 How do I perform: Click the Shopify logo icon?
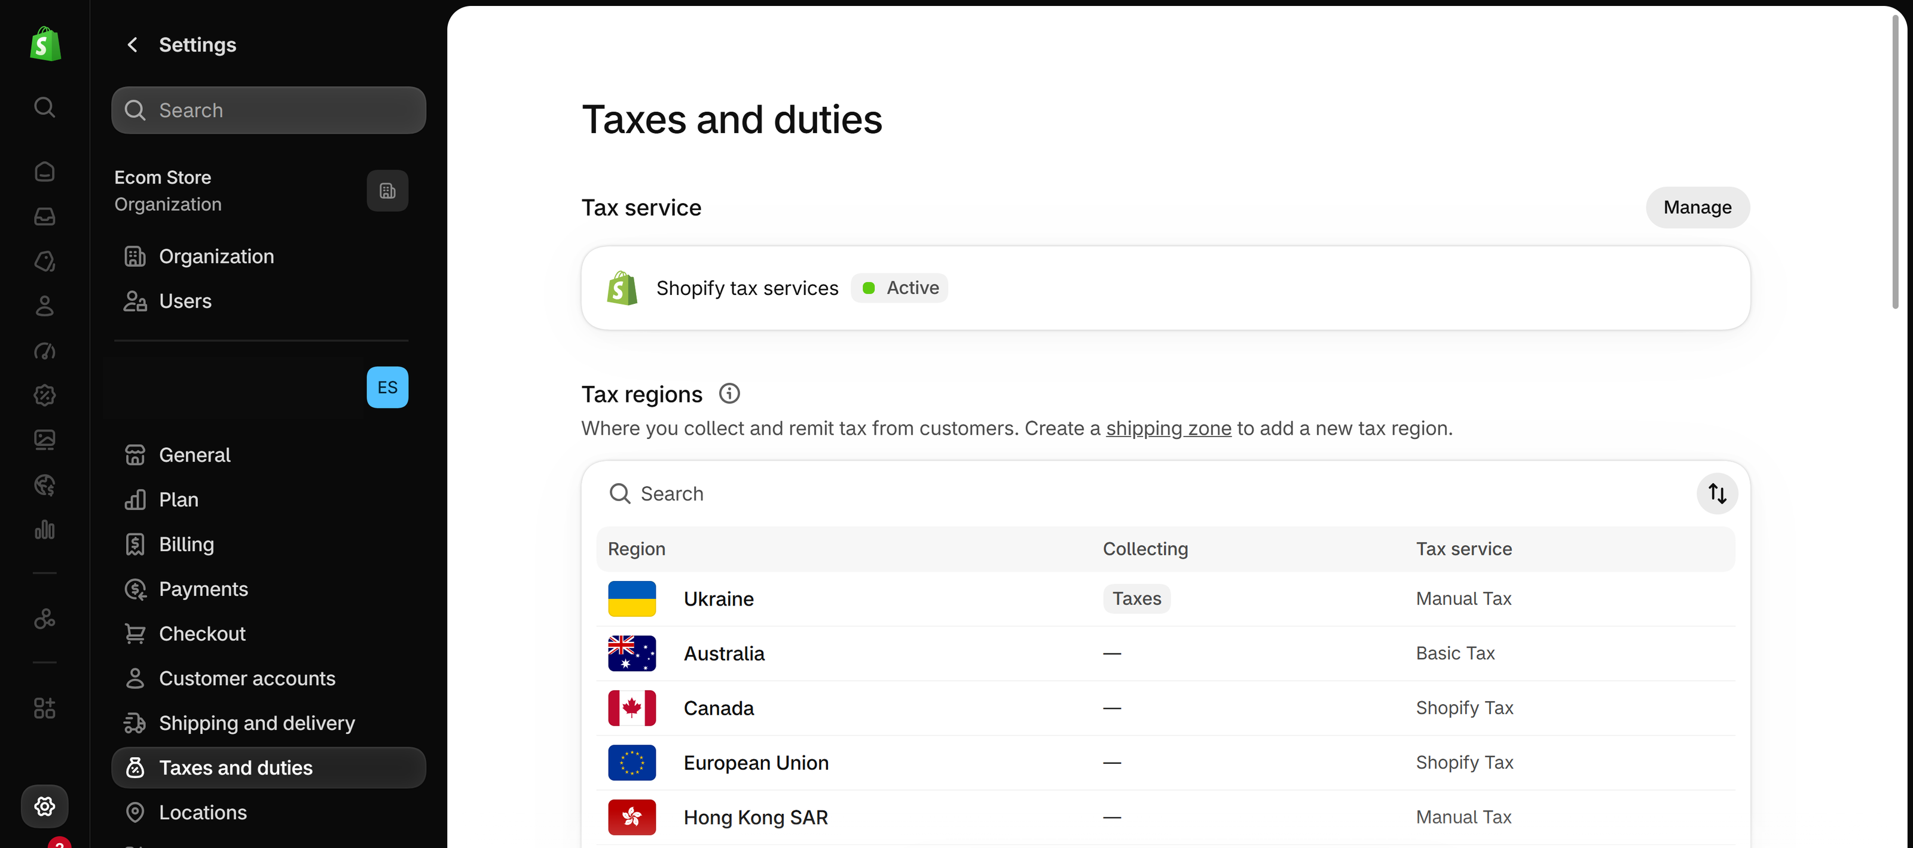tap(45, 45)
